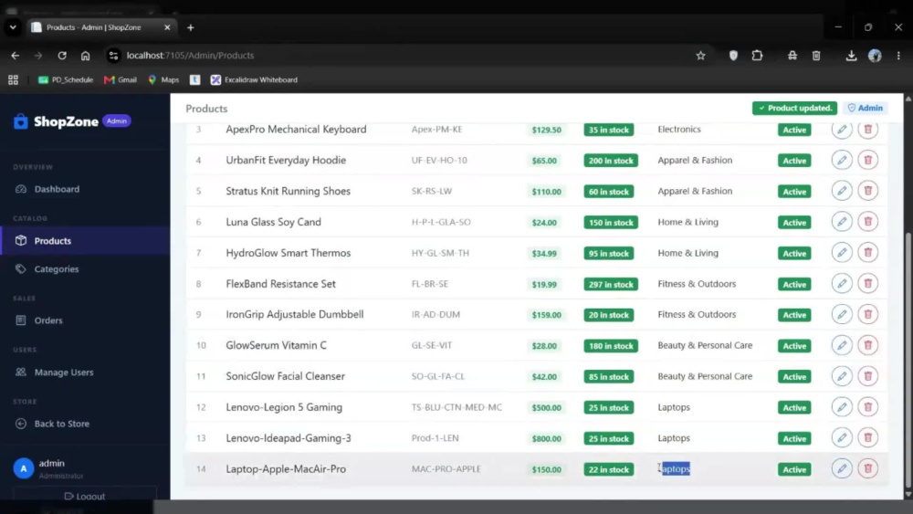Open Excalidraw Whiteboard bookmark
The image size is (913, 514).
pyautogui.click(x=254, y=79)
